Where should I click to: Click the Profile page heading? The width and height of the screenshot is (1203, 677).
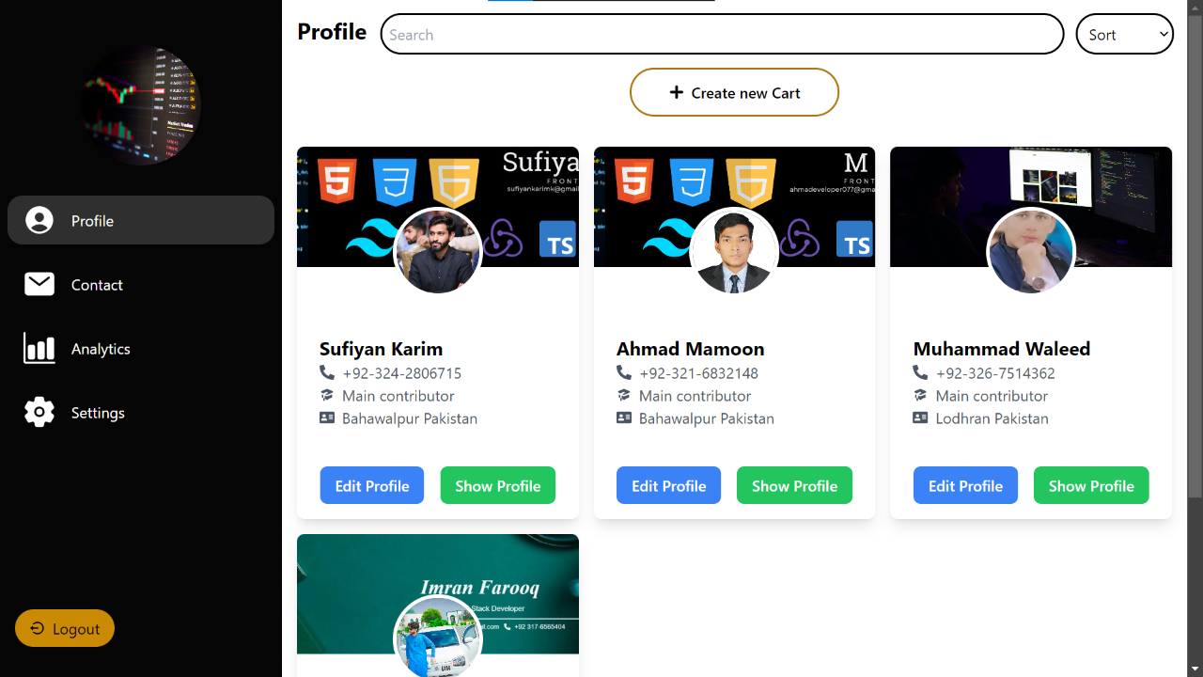click(332, 31)
